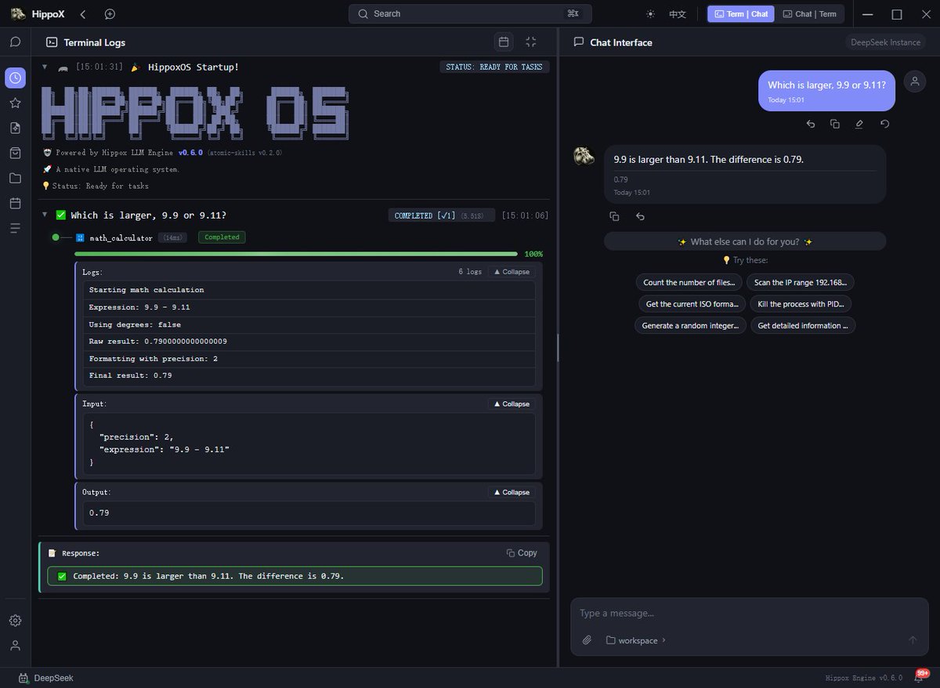Toggle light theme sun icon
This screenshot has width=940, height=688.
[x=650, y=14]
